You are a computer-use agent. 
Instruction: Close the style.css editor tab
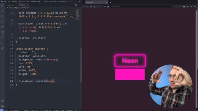[28, 5]
